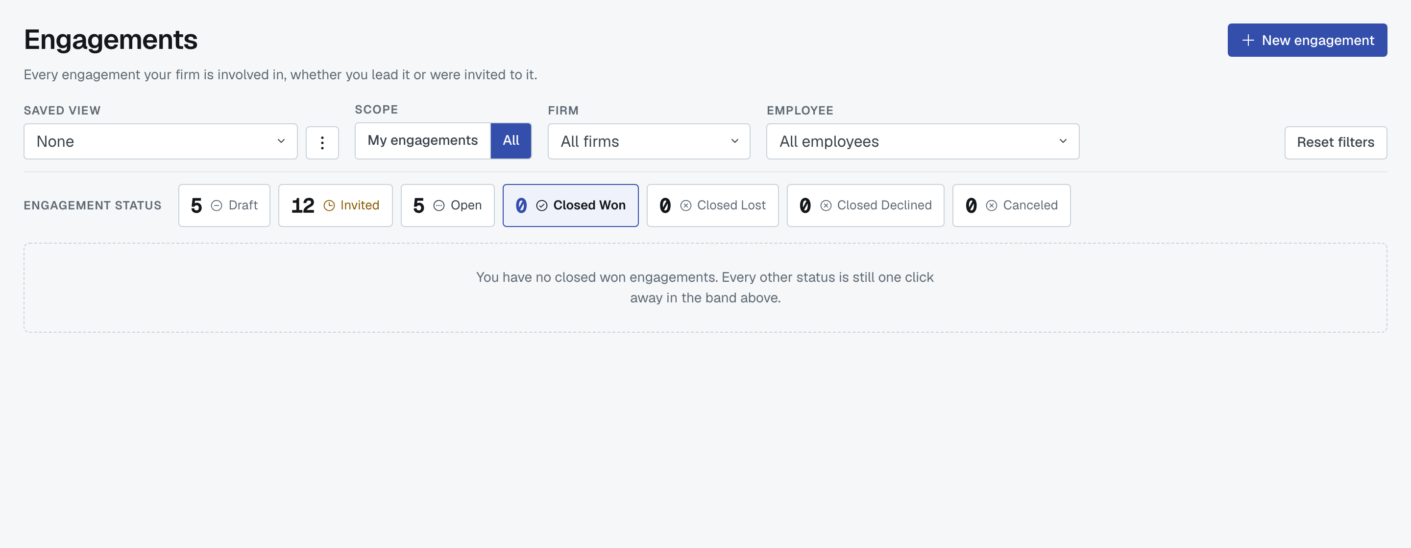
Task: Show Closed Lost engagements
Action: pyautogui.click(x=712, y=205)
